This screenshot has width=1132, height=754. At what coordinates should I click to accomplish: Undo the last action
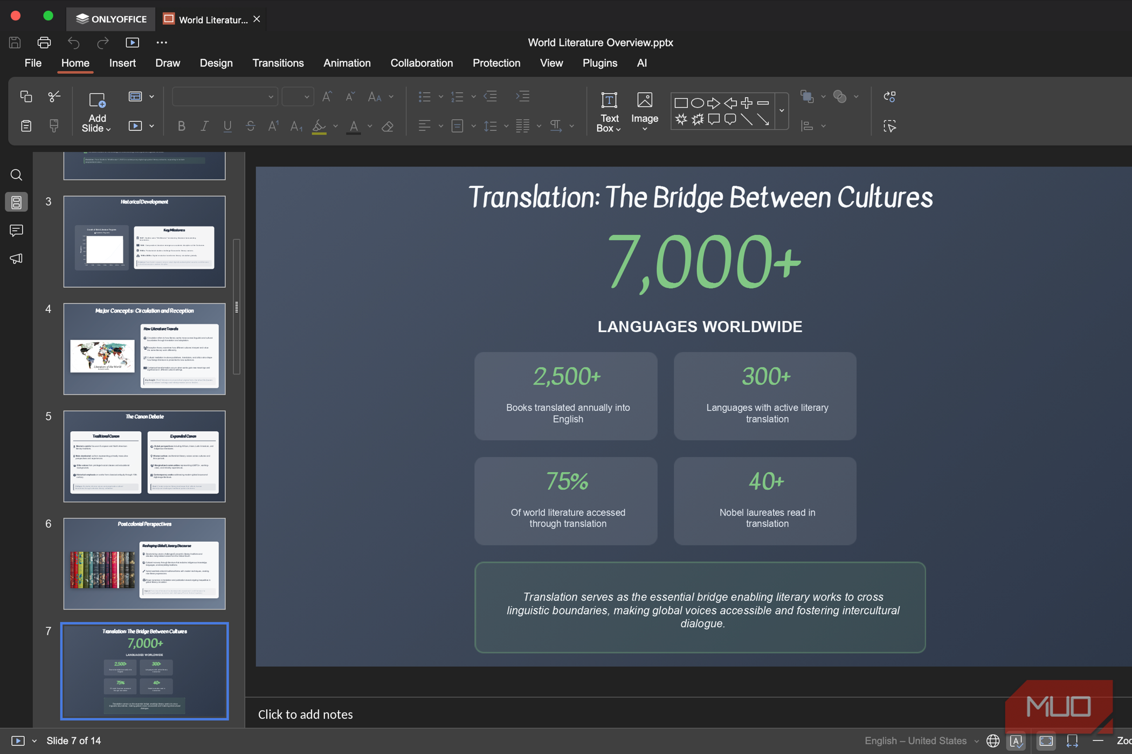(x=74, y=42)
